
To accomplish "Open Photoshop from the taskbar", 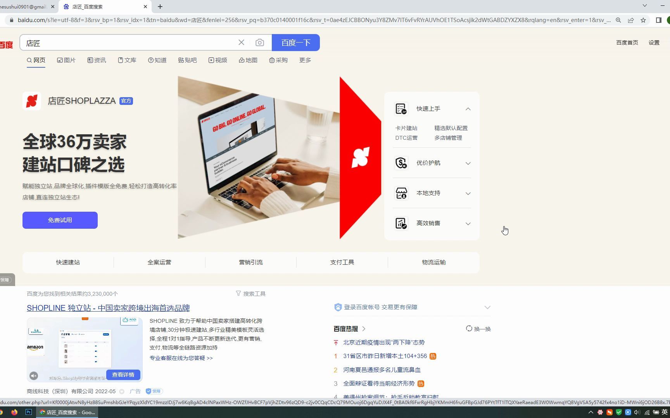I will pos(28,412).
